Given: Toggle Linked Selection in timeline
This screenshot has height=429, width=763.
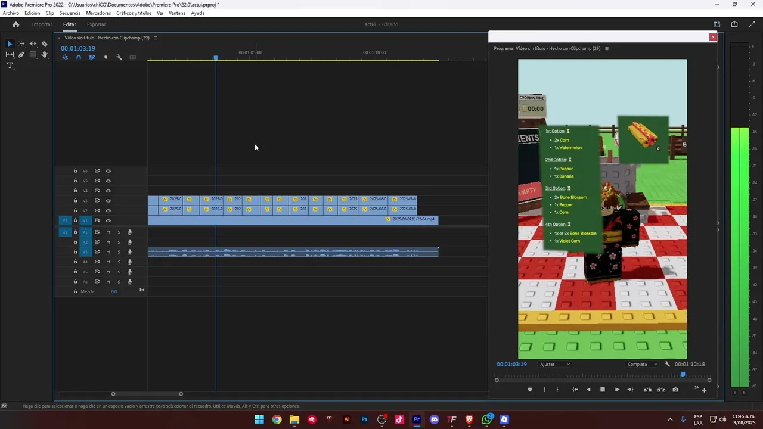Looking at the screenshot, I should click(92, 57).
